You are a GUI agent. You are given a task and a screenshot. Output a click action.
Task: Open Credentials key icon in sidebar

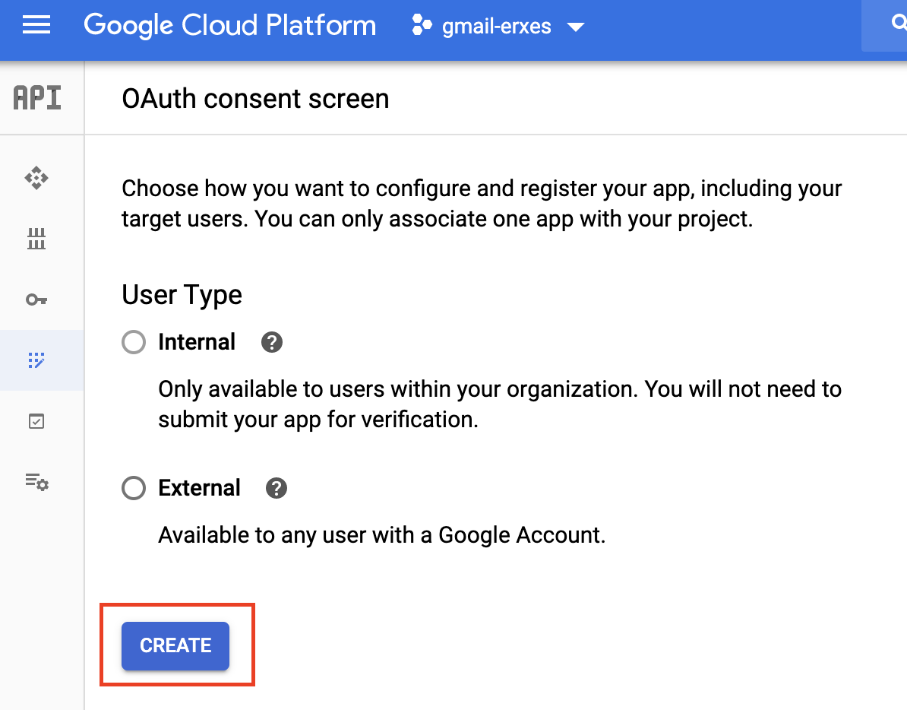pyautogui.click(x=36, y=300)
